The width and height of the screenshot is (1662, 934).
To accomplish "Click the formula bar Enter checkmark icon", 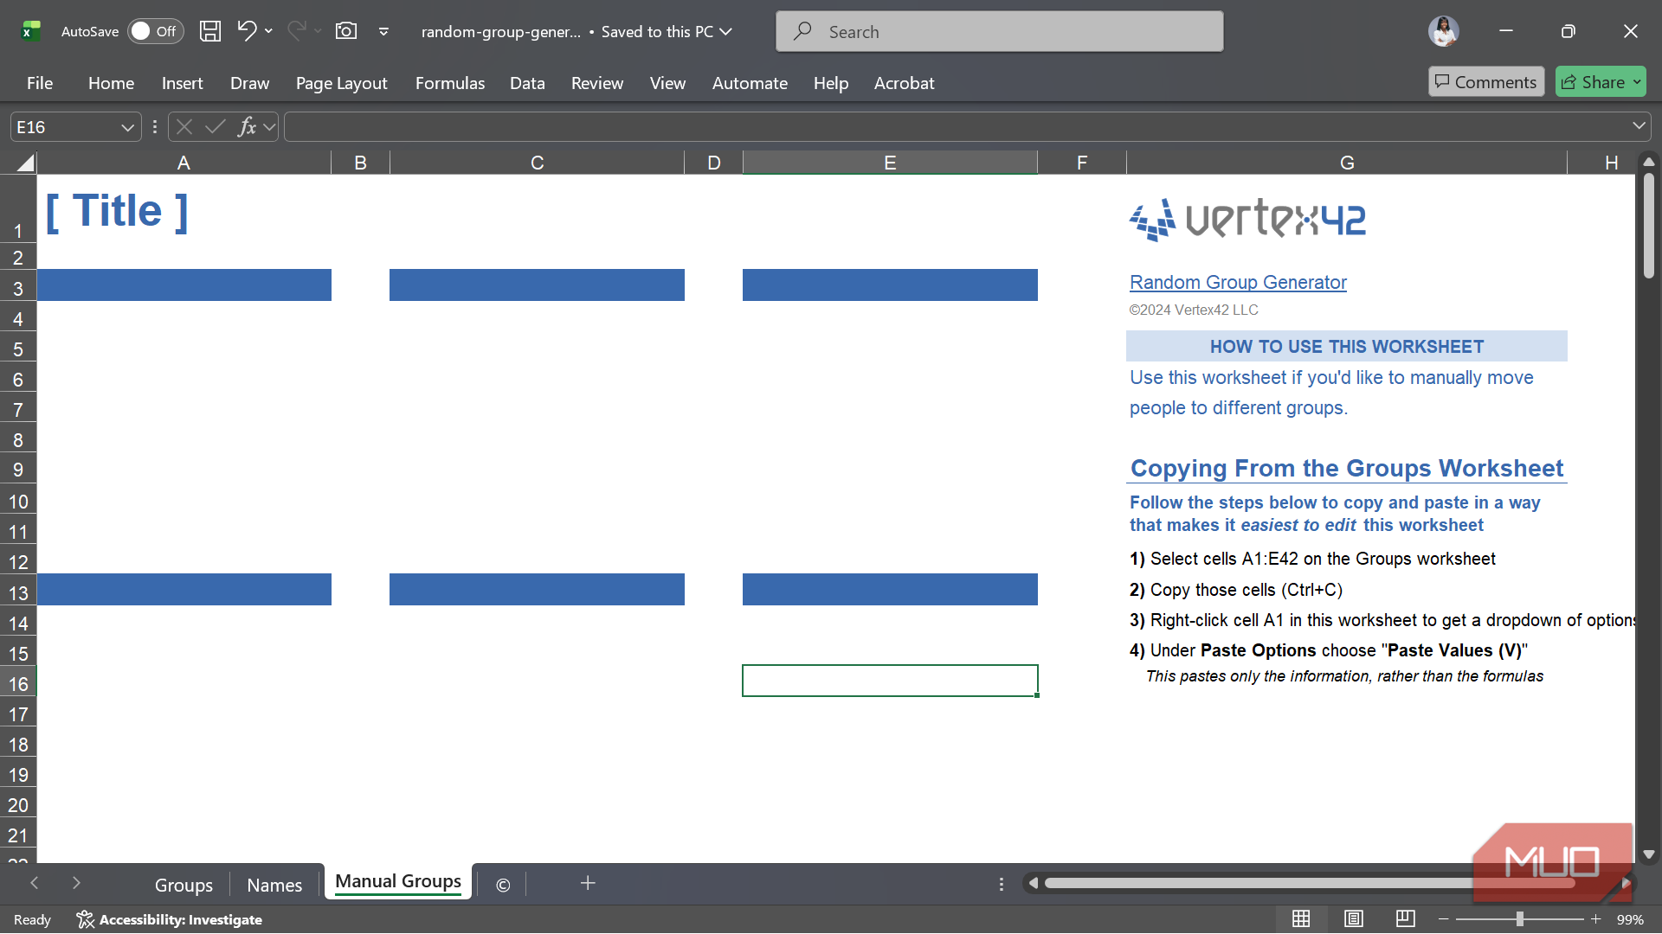I will pos(216,127).
